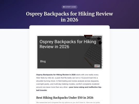Click the 'Generated by FlashPost.app' caption
This screenshot has height=104, width=139.
[93, 37]
